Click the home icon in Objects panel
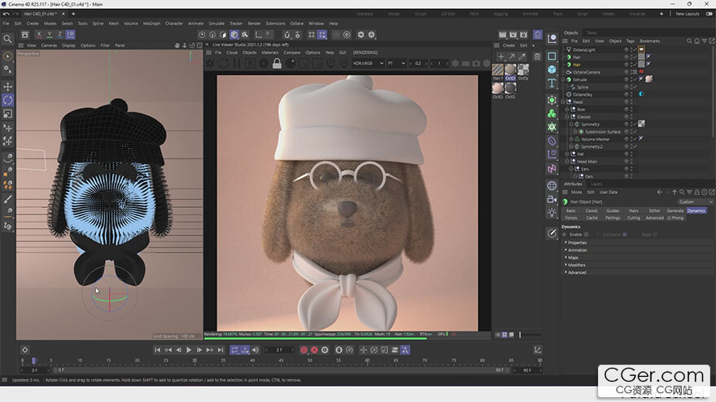Screen dimensions: 716x402 click(696, 41)
